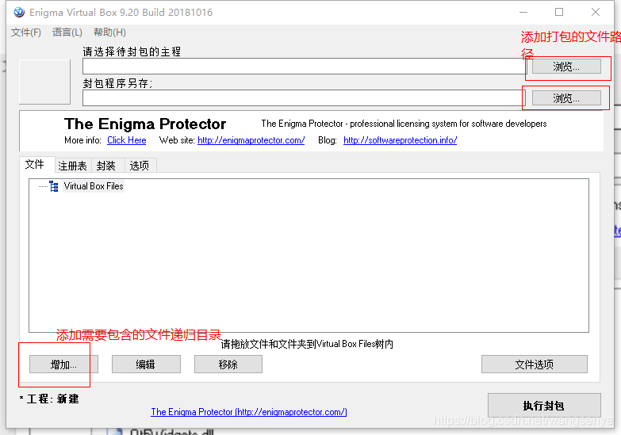Click the Virtual Box Files tree icon
621x435 pixels.
[54, 186]
